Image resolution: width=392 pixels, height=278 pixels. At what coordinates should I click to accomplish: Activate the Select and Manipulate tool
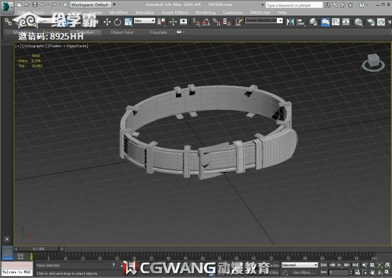(x=173, y=22)
